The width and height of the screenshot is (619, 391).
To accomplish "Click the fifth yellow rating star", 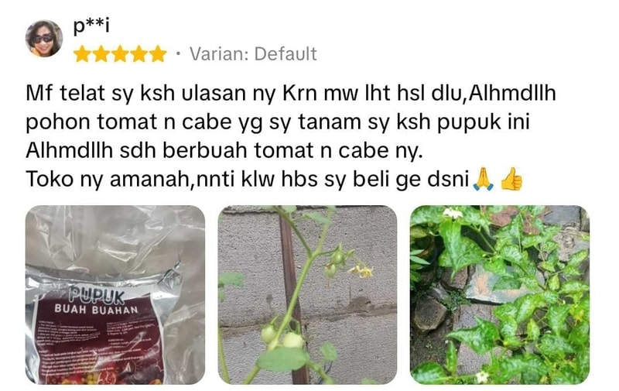I will pyautogui.click(x=158, y=54).
